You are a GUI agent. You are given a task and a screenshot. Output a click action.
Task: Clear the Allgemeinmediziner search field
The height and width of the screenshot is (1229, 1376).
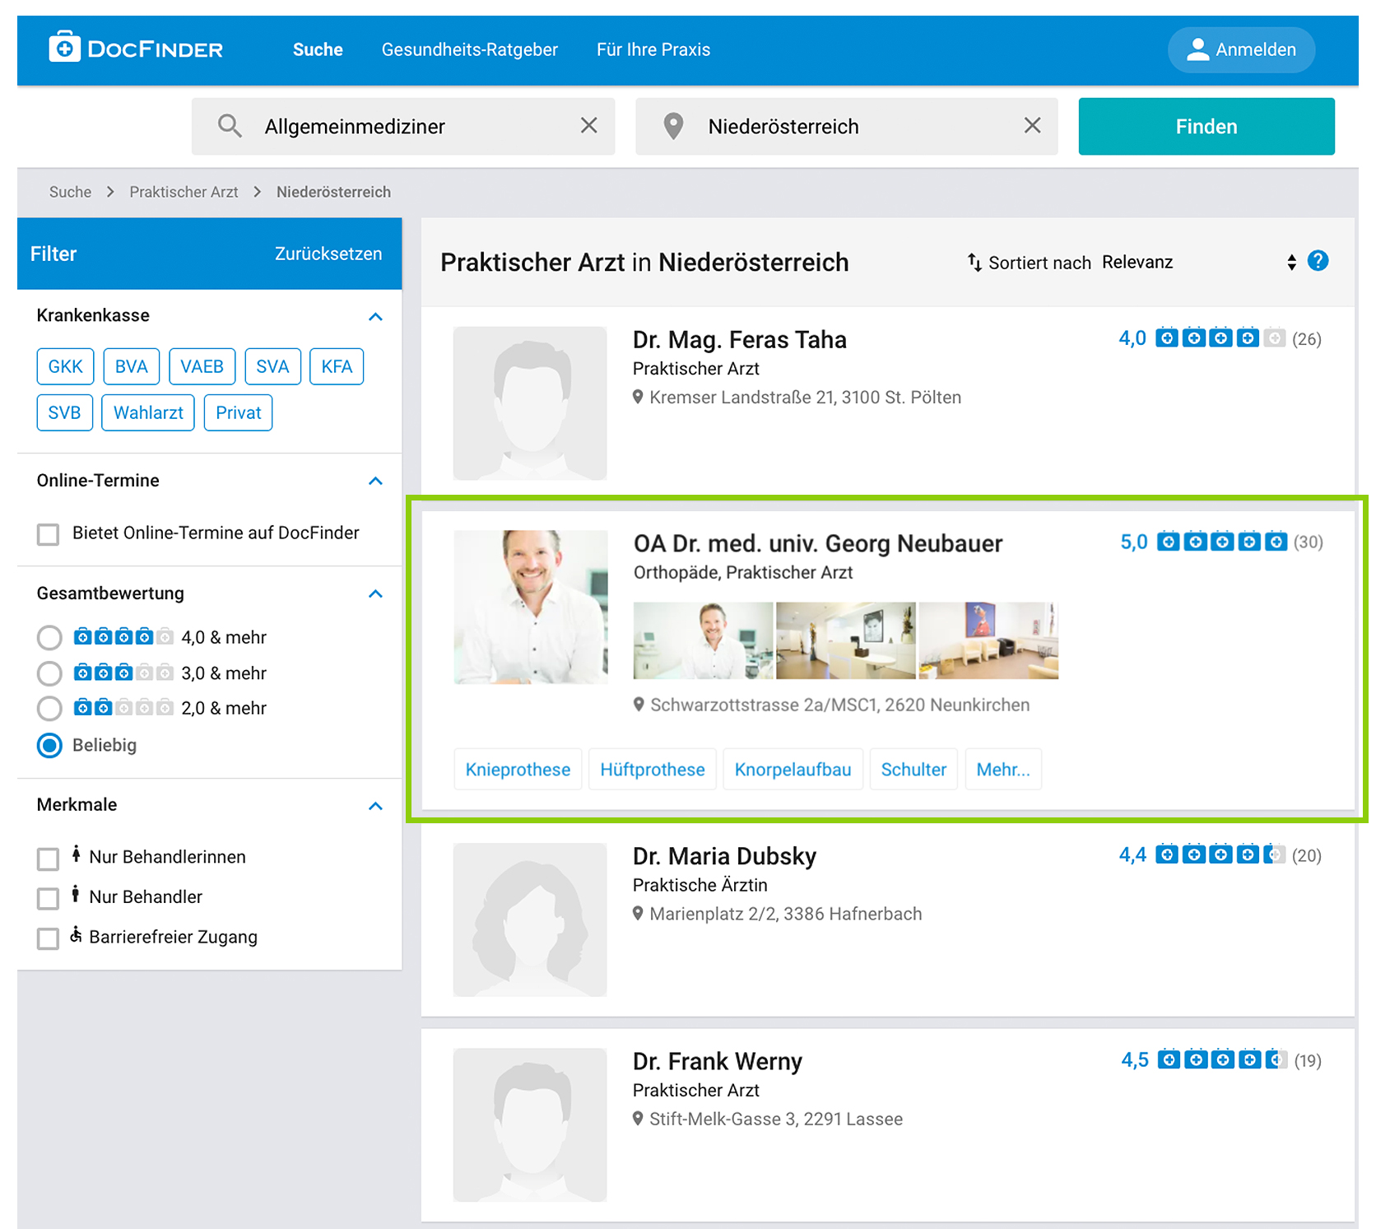(x=588, y=126)
